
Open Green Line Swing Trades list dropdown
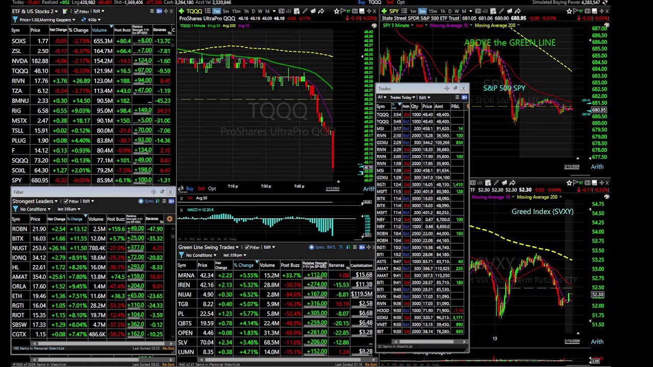208,247
